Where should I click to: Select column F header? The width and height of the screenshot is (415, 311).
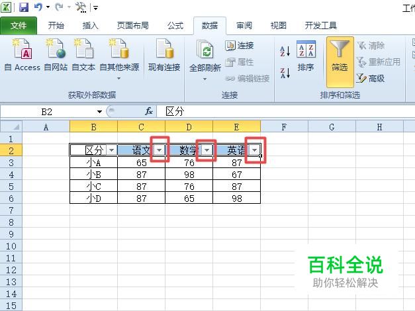tap(284, 127)
